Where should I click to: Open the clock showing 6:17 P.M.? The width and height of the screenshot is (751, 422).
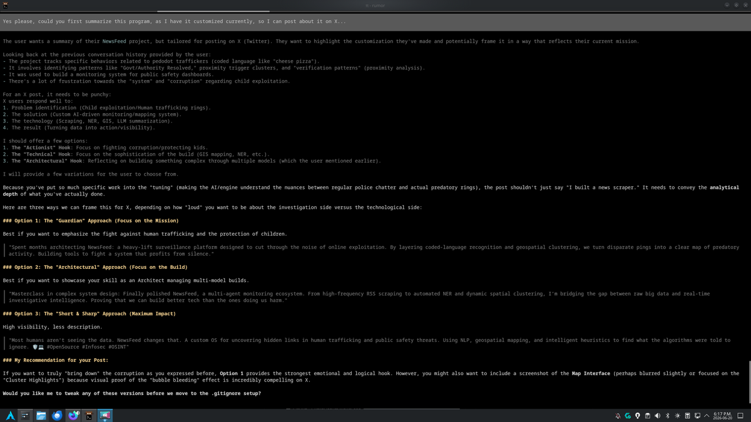click(723, 416)
